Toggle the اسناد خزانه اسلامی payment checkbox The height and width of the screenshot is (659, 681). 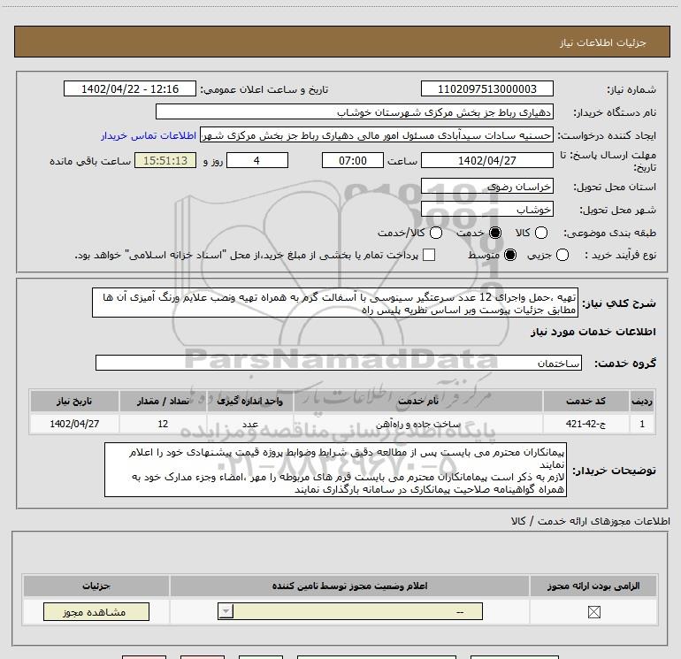click(x=429, y=255)
